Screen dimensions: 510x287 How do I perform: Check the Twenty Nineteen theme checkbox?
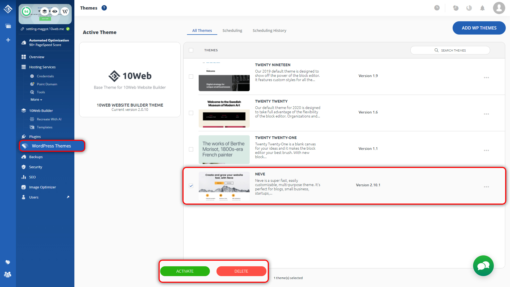pos(191,77)
